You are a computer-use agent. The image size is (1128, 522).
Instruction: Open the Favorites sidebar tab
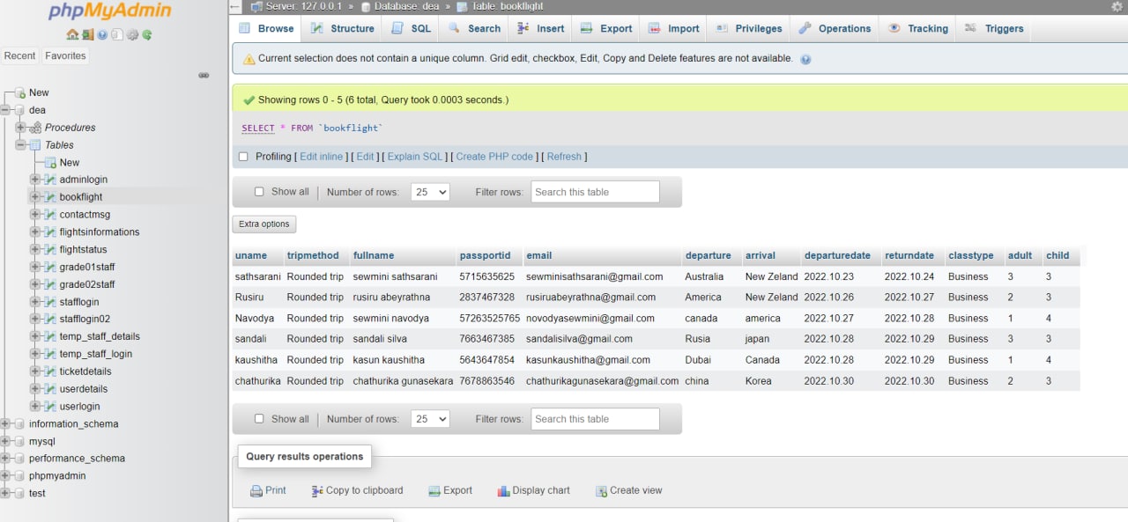tap(65, 55)
